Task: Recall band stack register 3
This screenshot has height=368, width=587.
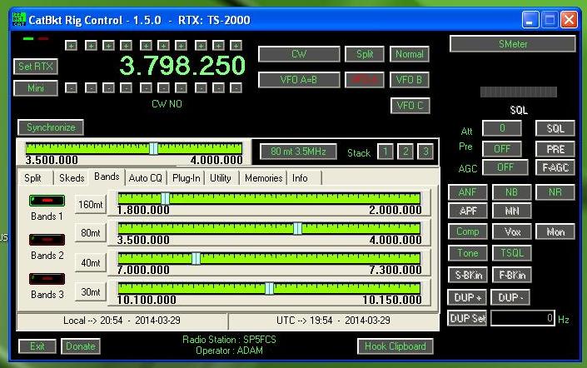Action: 425,152
